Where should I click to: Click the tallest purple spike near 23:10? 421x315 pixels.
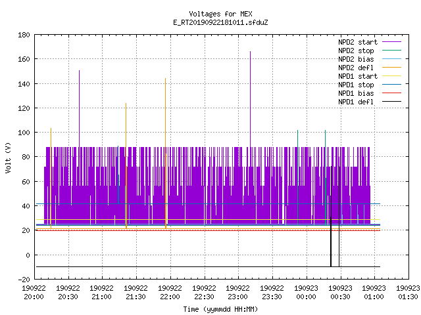250,99
